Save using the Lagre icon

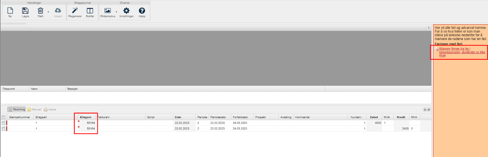tap(25, 12)
